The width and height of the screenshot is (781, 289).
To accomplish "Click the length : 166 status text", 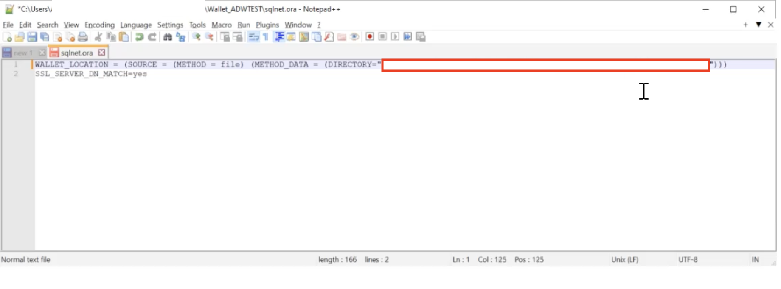I will 337,259.
